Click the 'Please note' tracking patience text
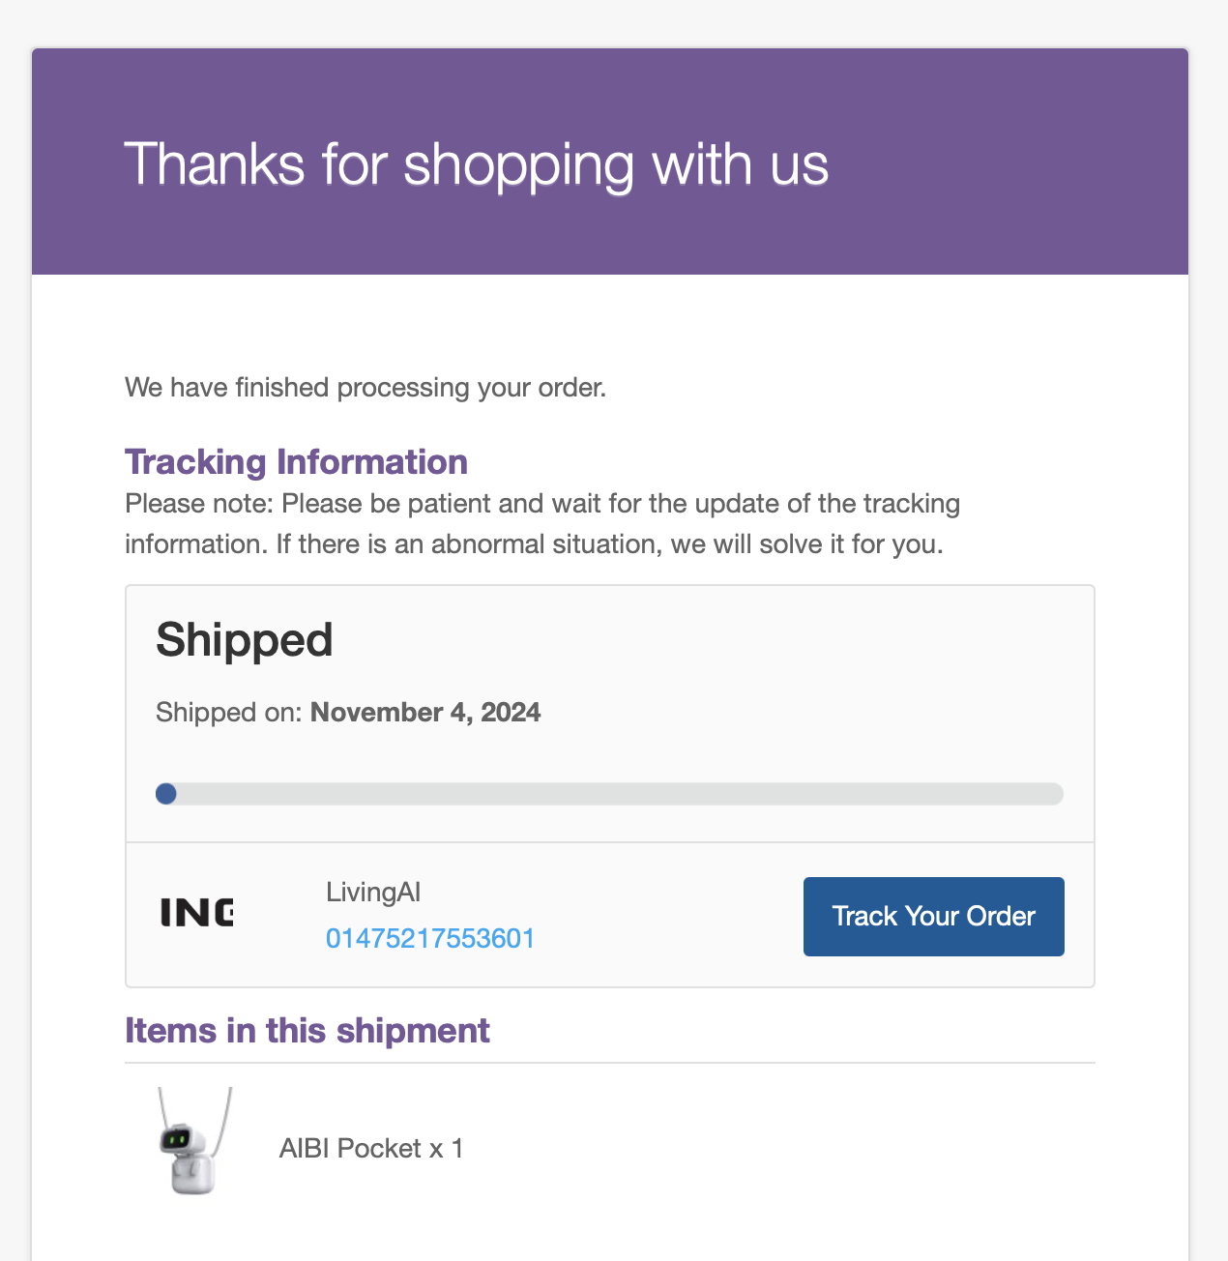 (542, 504)
